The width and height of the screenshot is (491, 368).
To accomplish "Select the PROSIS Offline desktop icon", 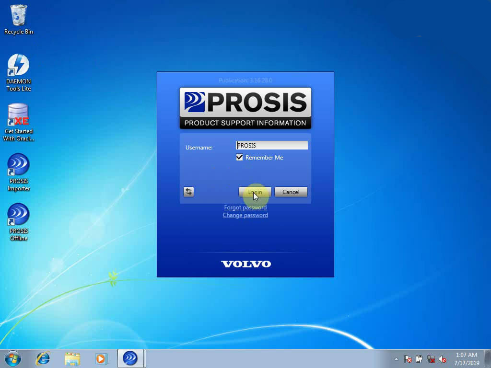I will [19, 216].
